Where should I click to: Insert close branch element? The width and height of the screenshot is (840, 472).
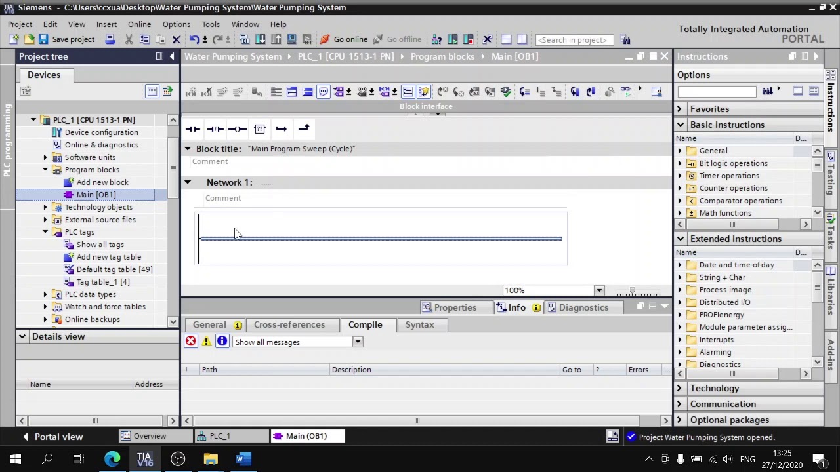303,128
